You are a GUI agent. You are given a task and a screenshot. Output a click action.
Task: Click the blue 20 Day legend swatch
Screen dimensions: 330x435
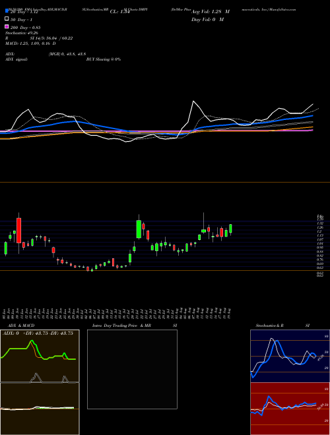7,11
